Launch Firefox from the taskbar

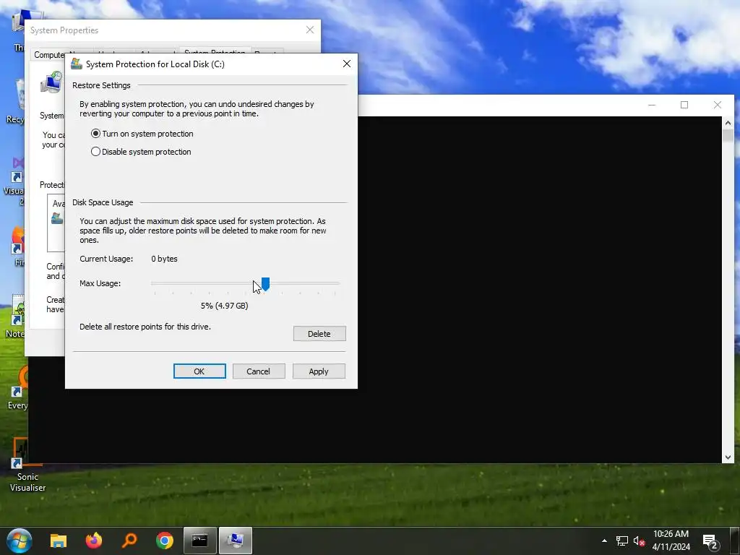tap(94, 541)
